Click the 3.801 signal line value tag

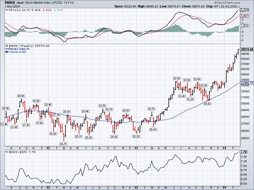tap(244, 16)
